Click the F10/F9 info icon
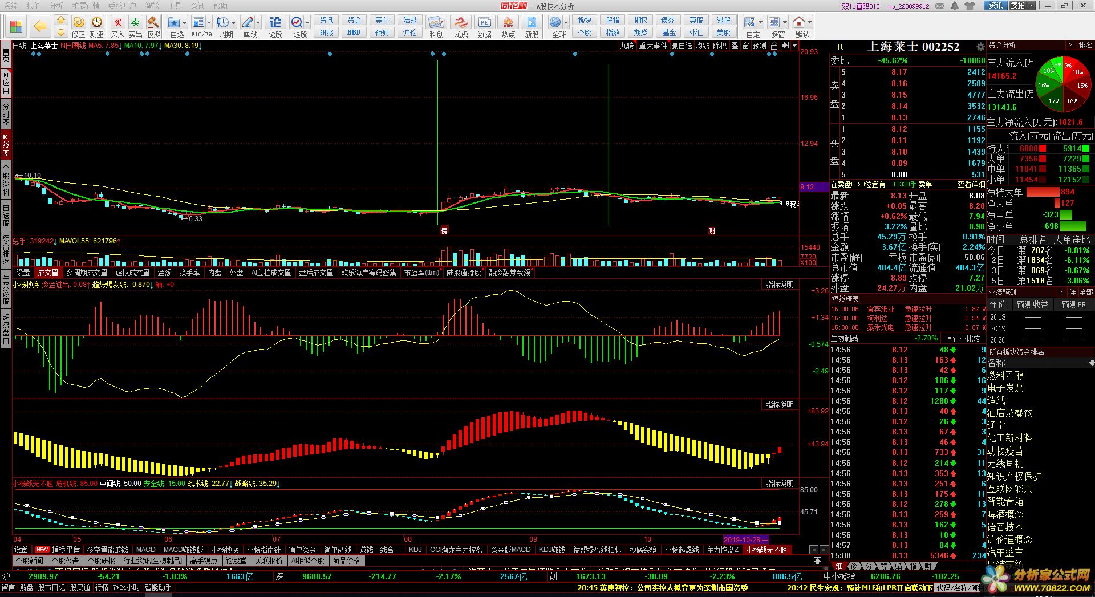Viewport: 1095px width, 597px height. (x=198, y=22)
